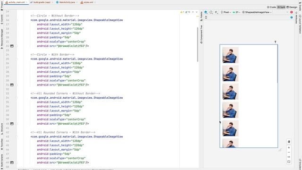This screenshot has height=170, width=302.
Task: Place cursor at line 28 layout_margin attribute
Action: pos(59,72)
